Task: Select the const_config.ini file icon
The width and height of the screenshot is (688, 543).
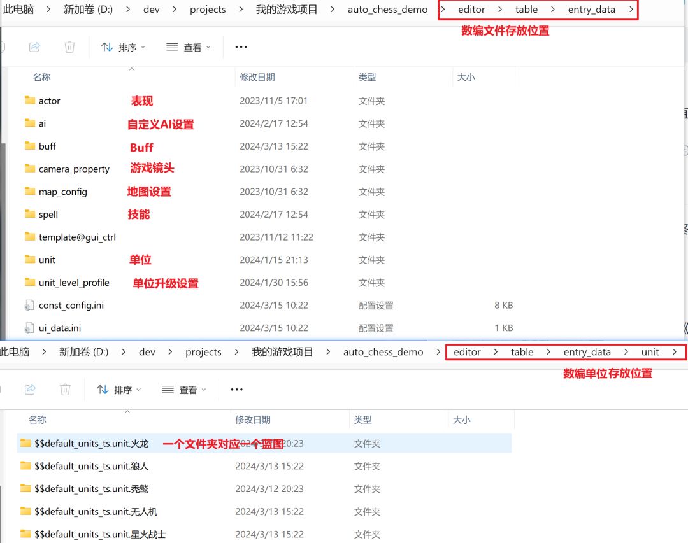Action: 29,306
